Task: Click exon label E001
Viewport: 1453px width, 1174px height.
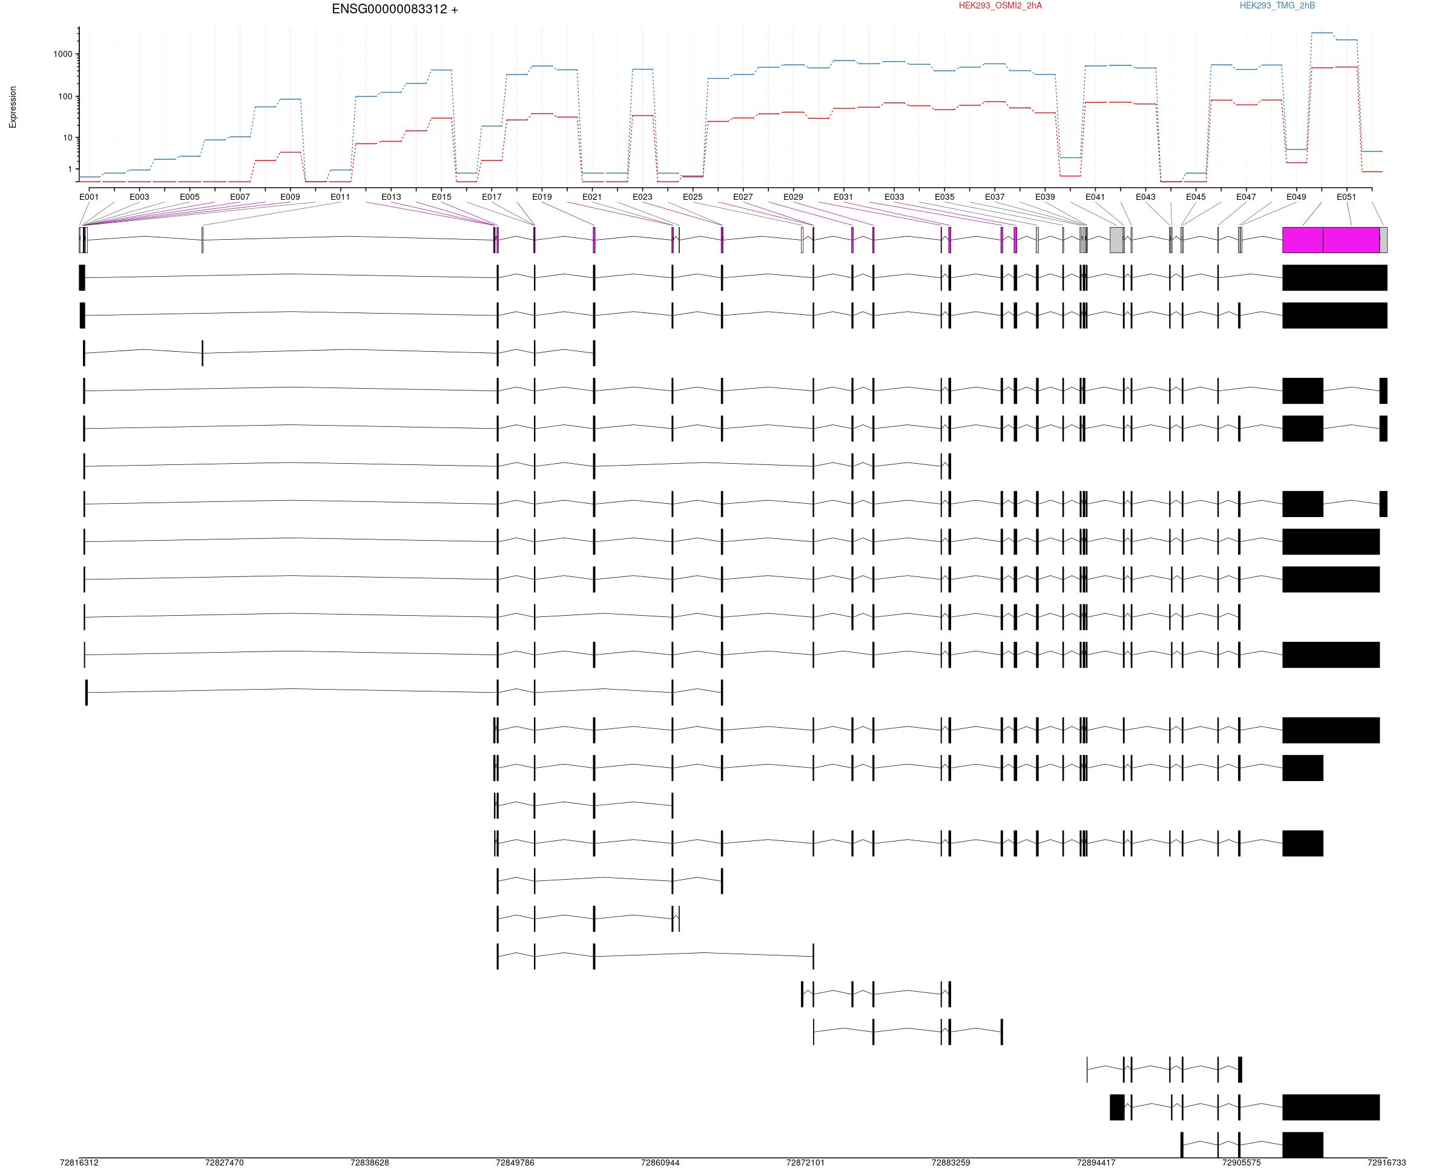Action: tap(89, 197)
